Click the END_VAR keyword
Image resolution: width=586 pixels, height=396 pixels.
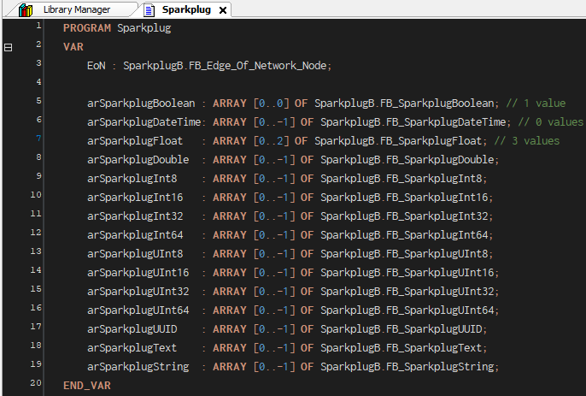[x=86, y=386]
